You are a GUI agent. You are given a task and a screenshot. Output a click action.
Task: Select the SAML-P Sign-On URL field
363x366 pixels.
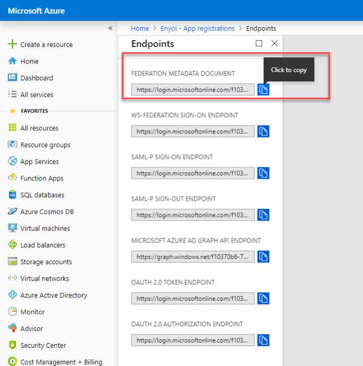pyautogui.click(x=193, y=173)
